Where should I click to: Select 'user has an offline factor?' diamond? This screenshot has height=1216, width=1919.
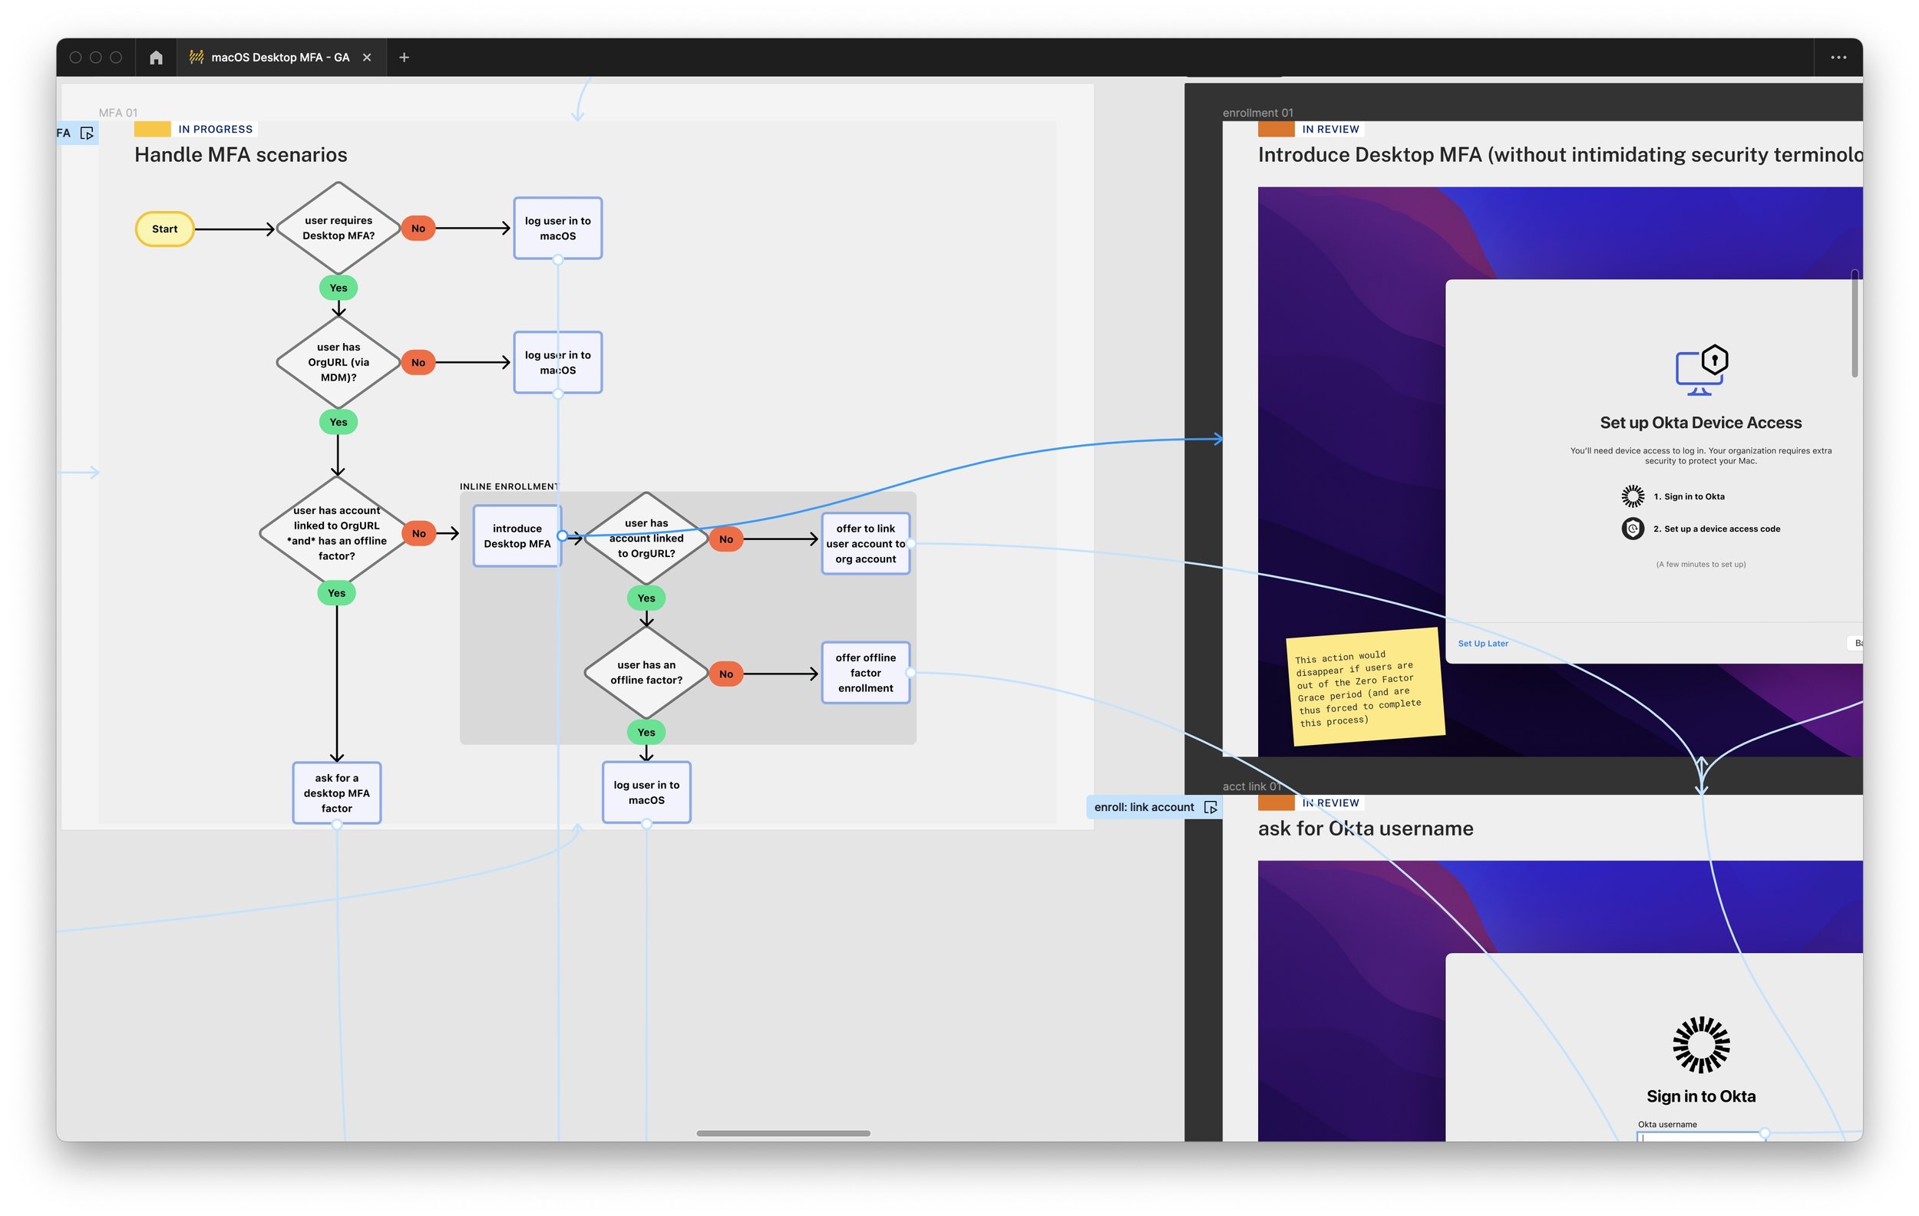point(646,673)
